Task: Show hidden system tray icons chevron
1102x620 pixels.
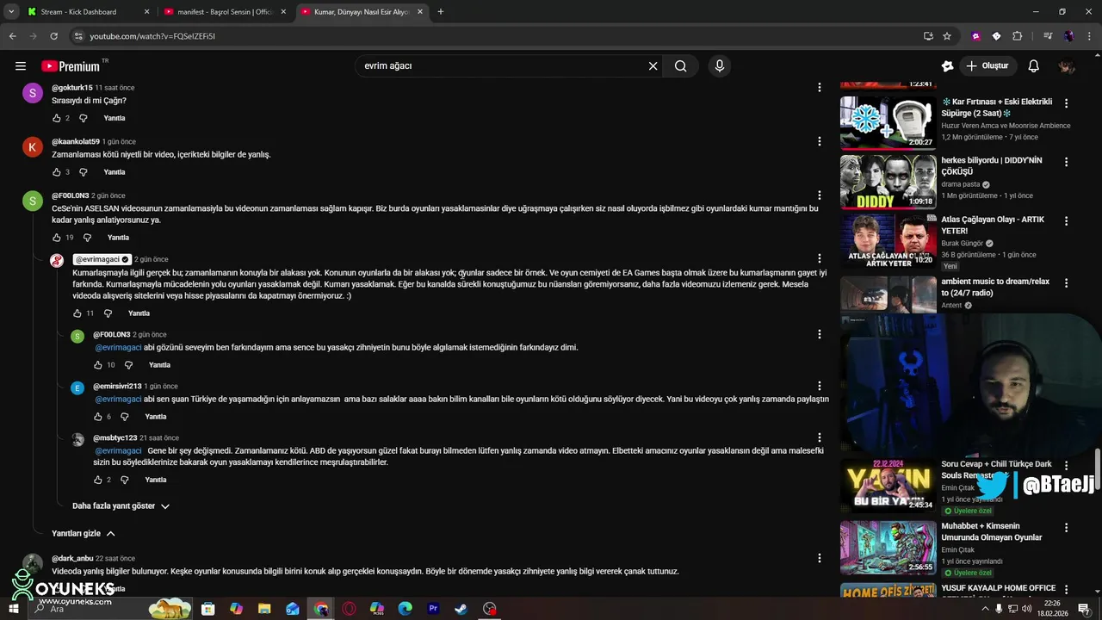Action: pyautogui.click(x=985, y=609)
